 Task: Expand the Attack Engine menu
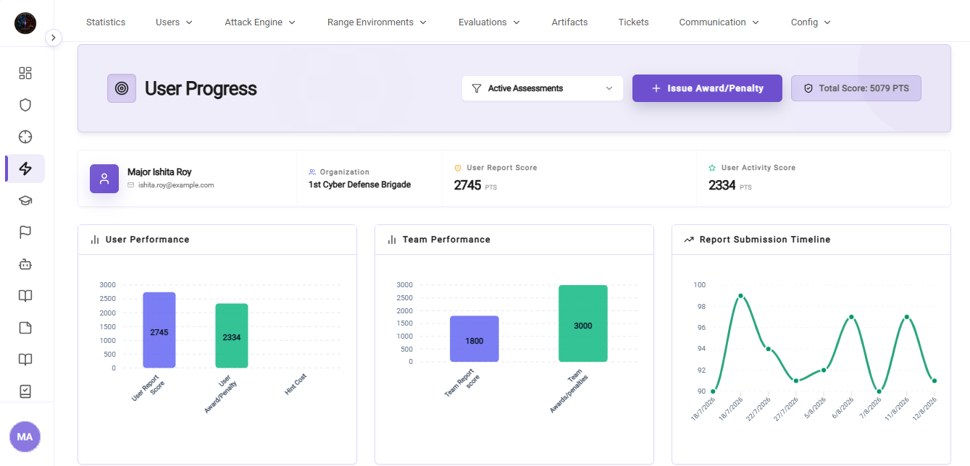click(260, 22)
